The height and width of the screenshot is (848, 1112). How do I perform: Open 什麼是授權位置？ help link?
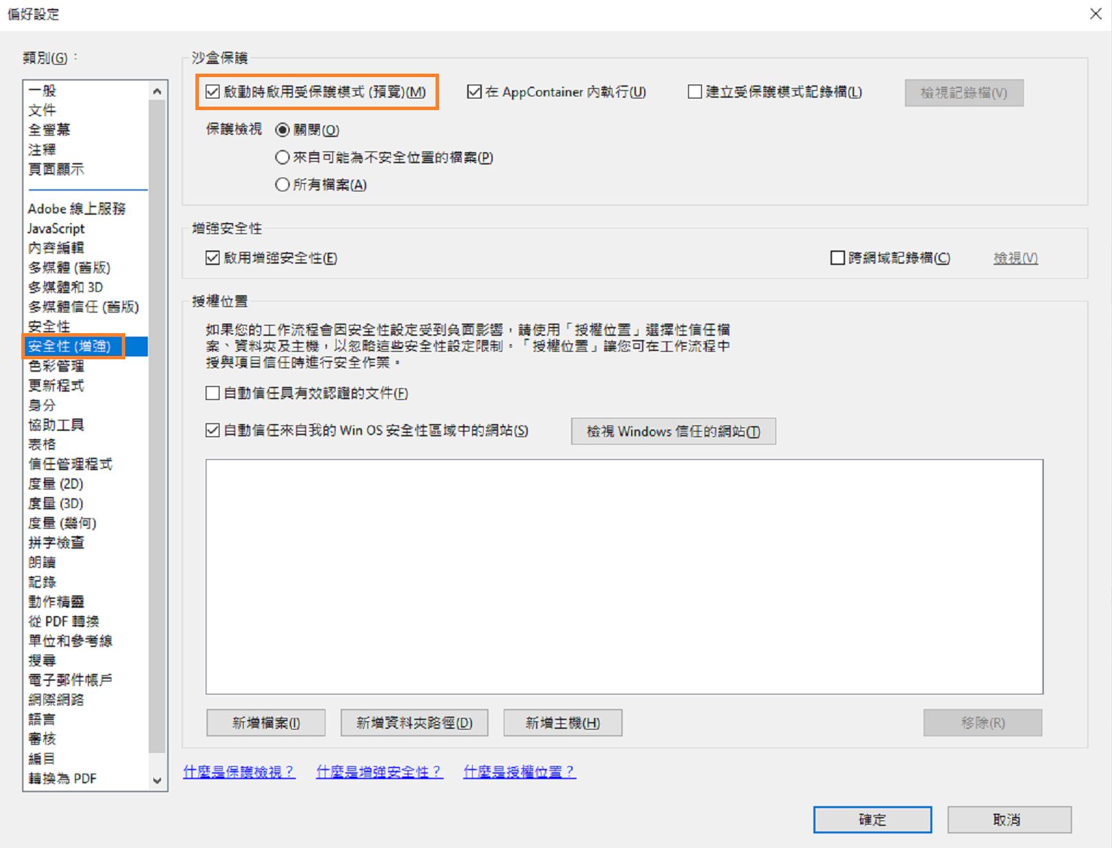point(520,772)
